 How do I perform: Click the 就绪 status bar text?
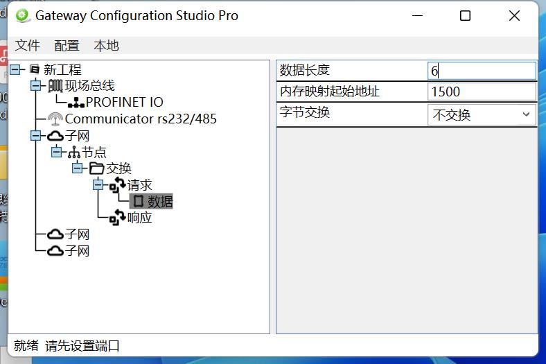click(x=26, y=345)
